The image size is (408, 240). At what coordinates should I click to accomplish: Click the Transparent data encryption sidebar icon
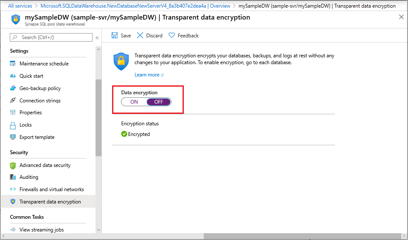click(13, 201)
